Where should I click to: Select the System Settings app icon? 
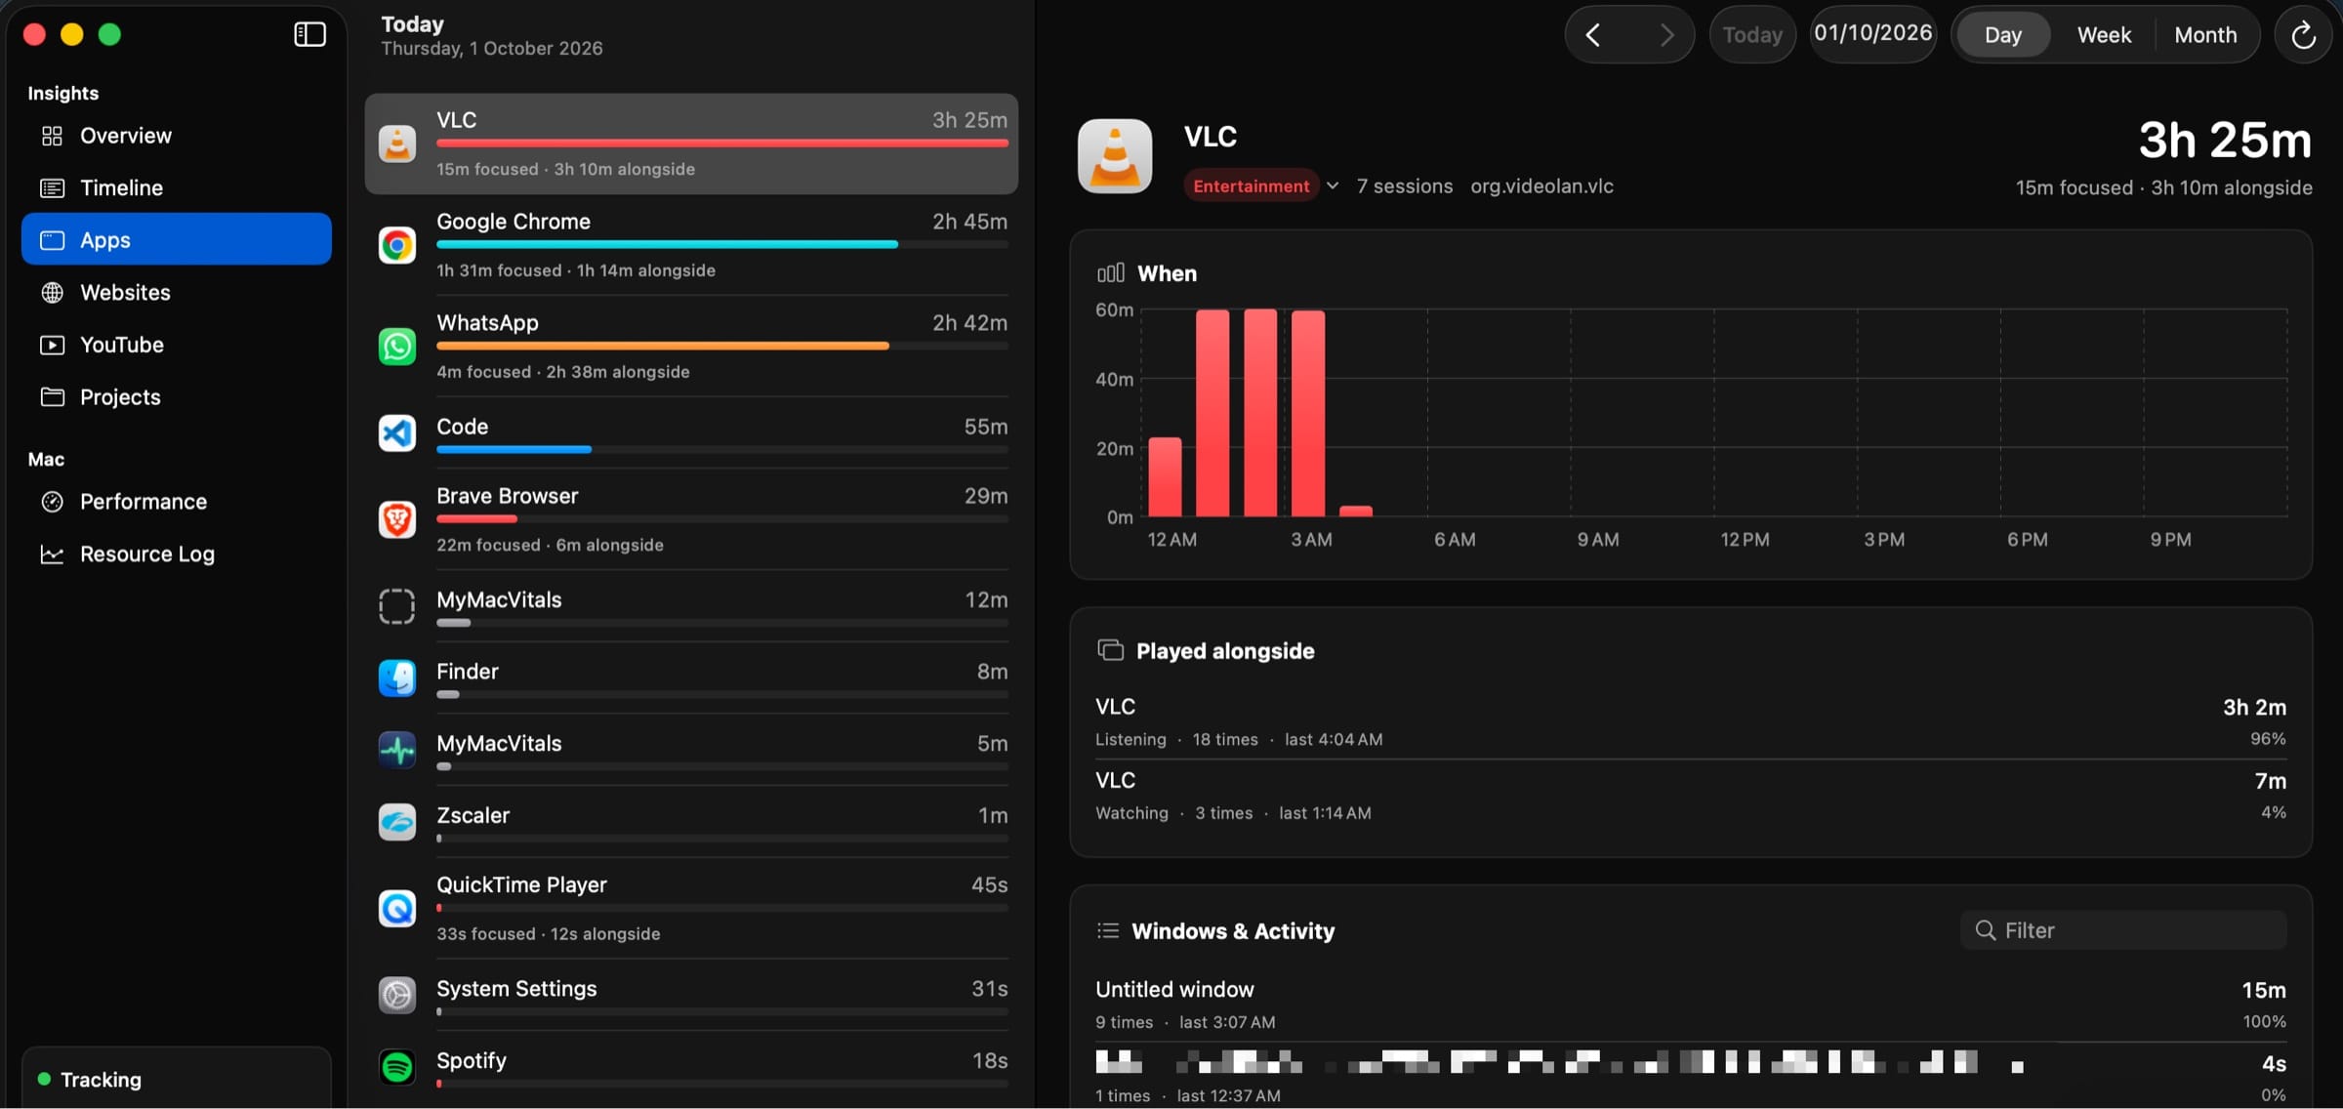tap(397, 995)
